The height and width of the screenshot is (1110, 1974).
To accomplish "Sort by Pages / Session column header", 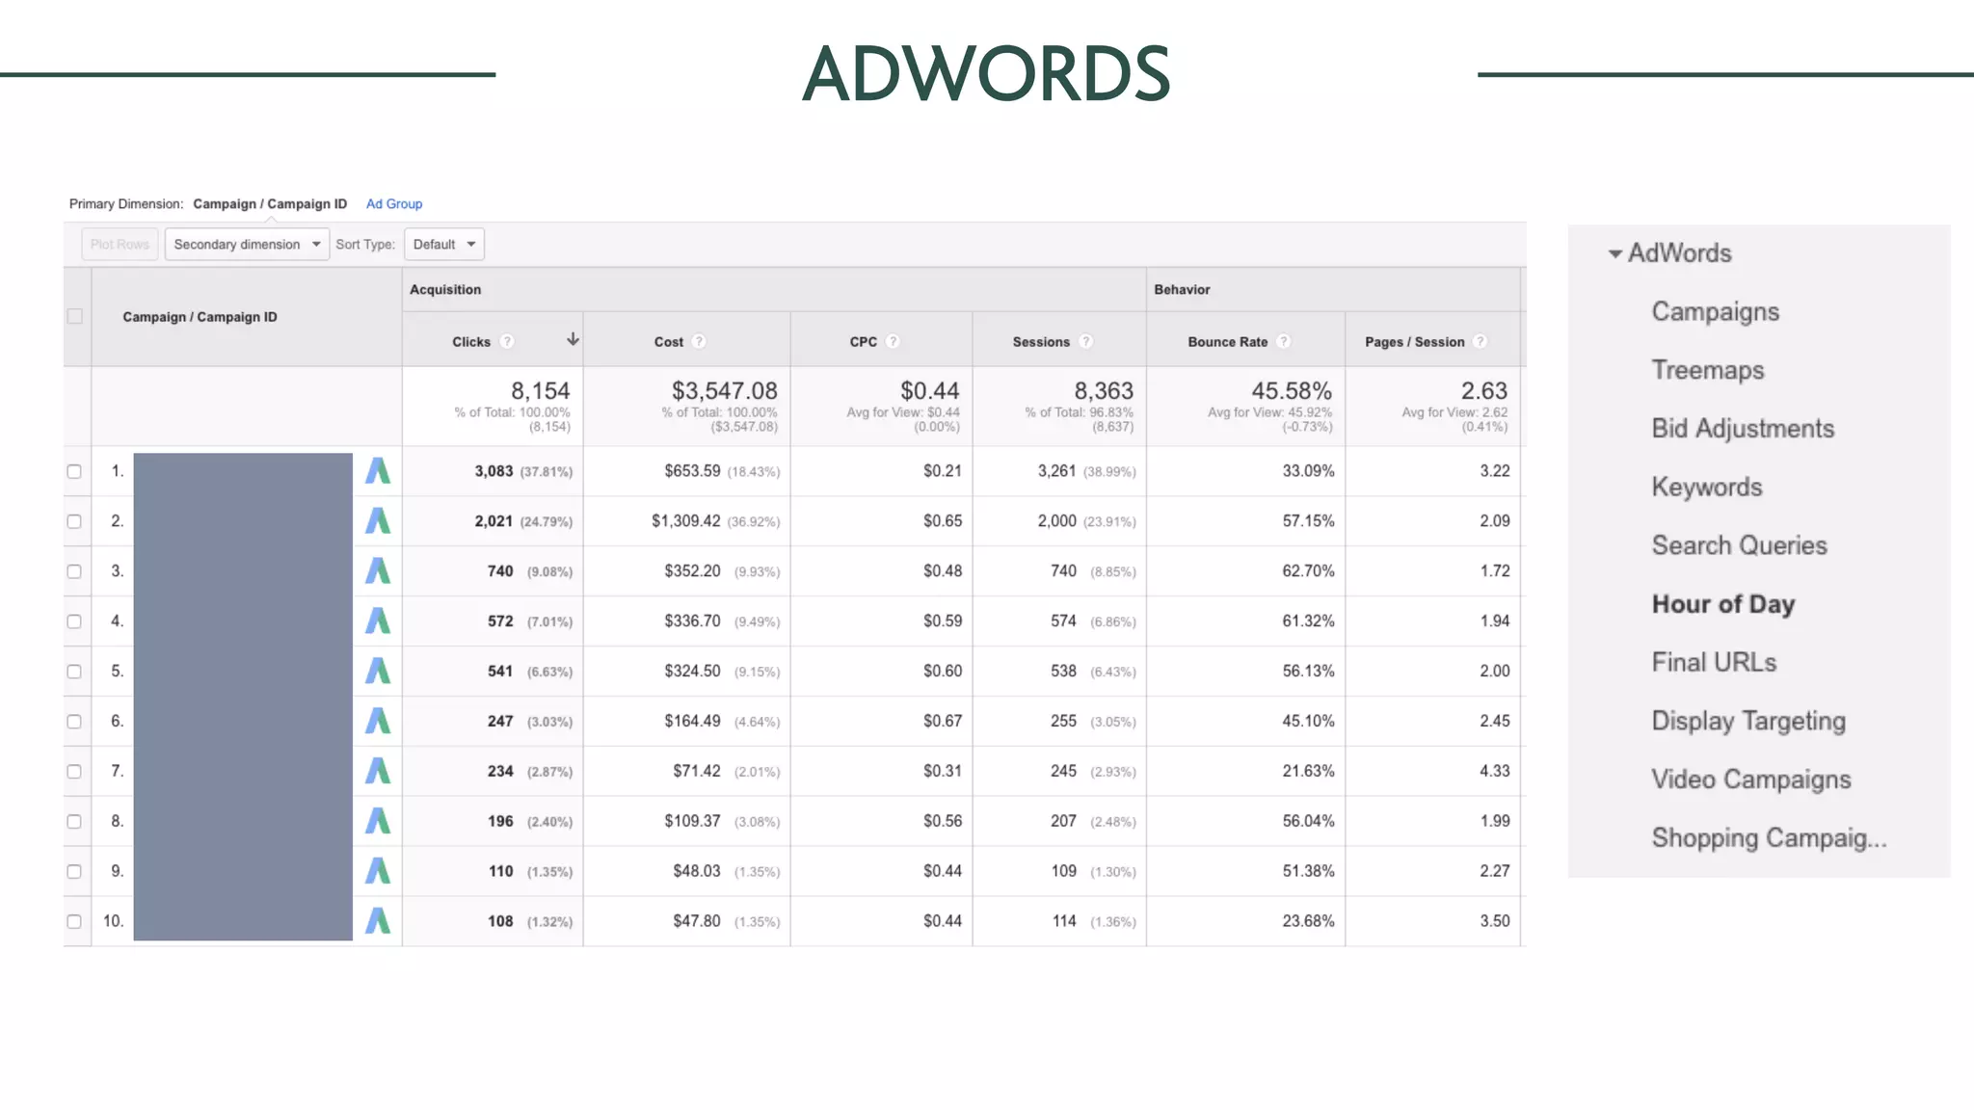I will click(1414, 342).
